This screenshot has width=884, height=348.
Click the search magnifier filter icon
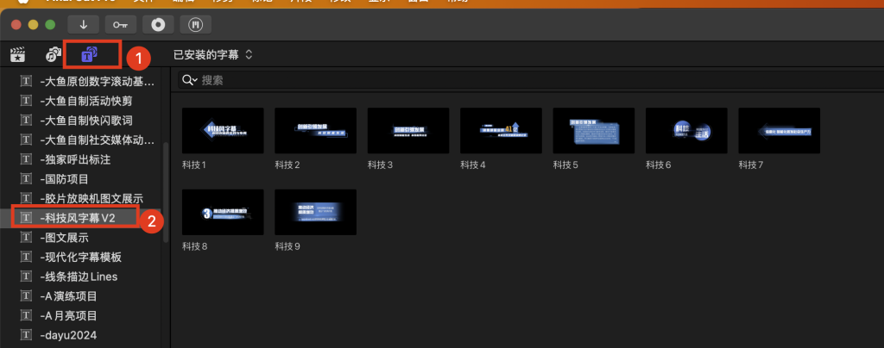tap(189, 80)
